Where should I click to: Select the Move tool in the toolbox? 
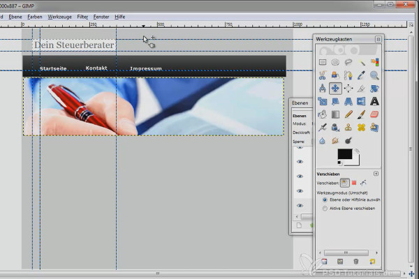[x=335, y=88]
